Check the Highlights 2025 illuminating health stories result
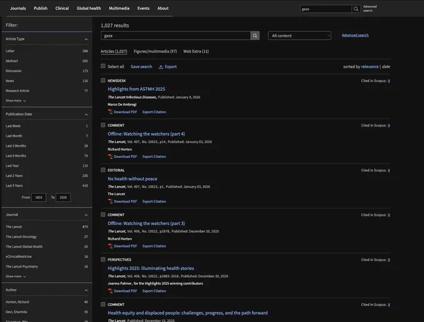 pos(103,259)
